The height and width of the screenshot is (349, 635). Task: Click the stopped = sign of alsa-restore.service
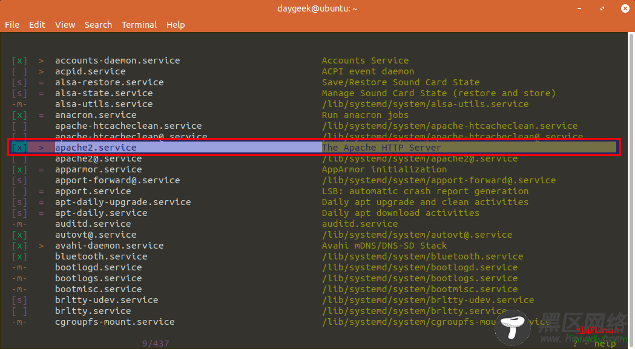pos(41,83)
